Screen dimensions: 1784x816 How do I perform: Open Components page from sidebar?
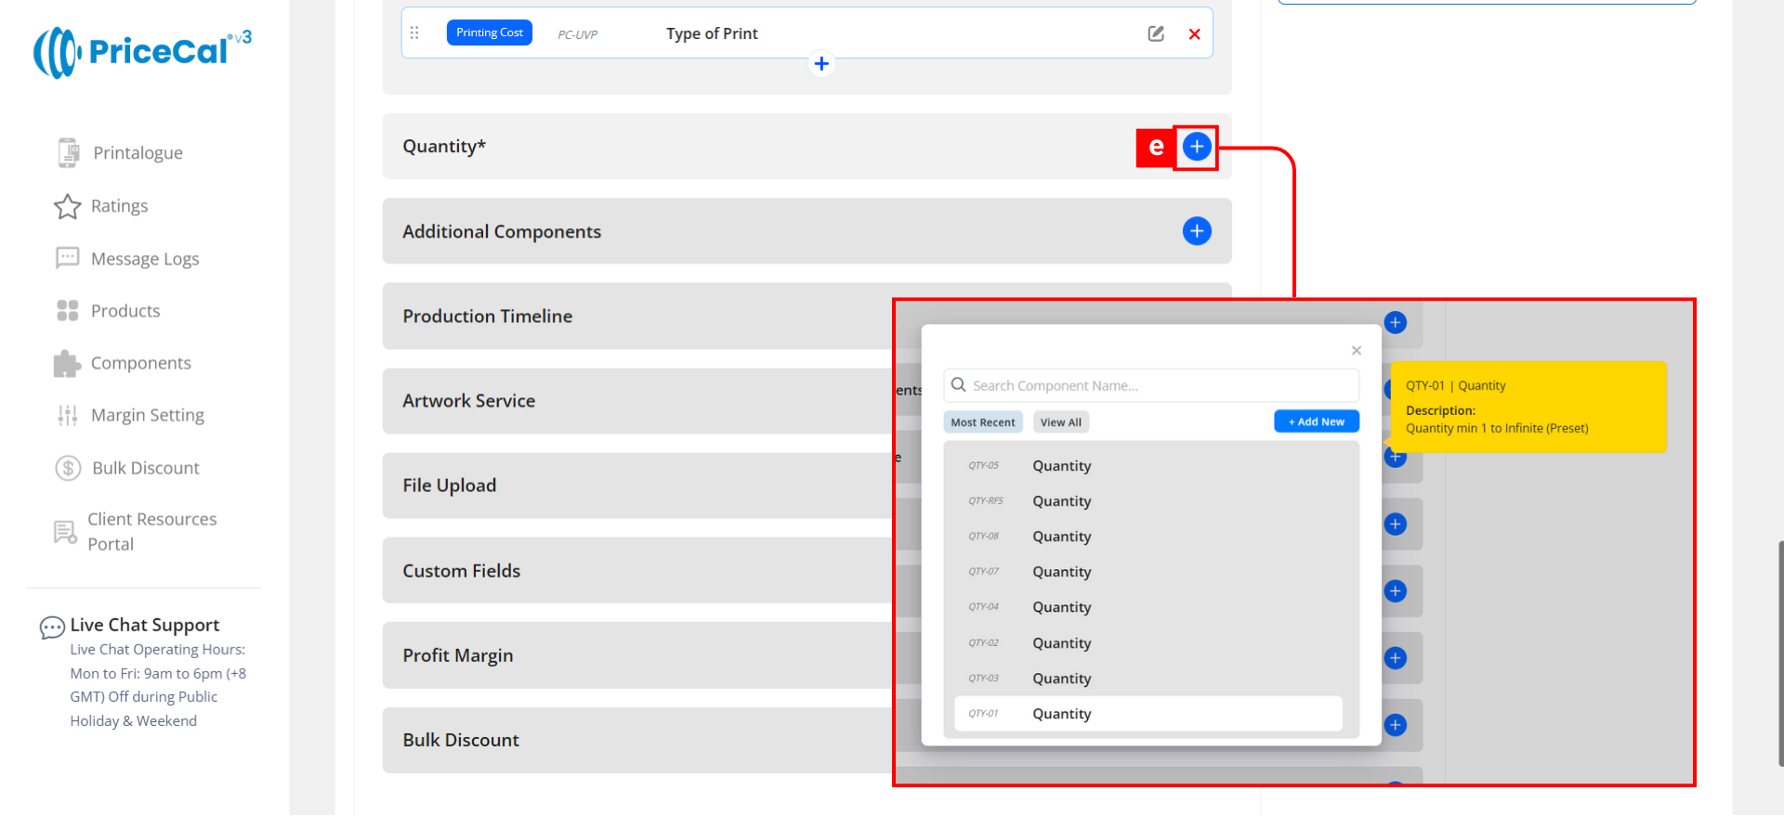[140, 363]
